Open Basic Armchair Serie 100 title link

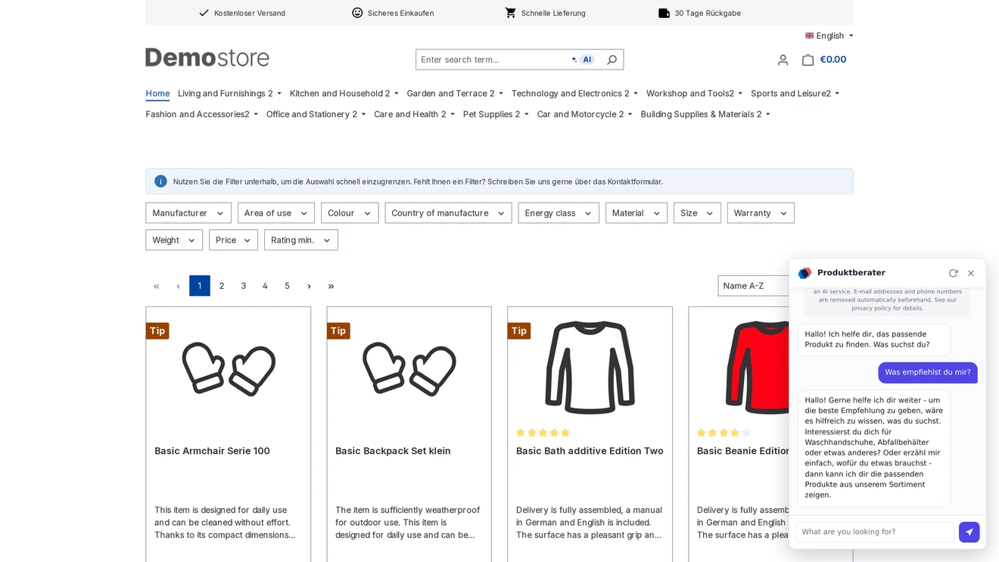(x=212, y=451)
